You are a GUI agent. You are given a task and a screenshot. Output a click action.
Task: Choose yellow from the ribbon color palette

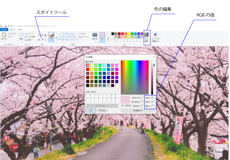[129, 34]
